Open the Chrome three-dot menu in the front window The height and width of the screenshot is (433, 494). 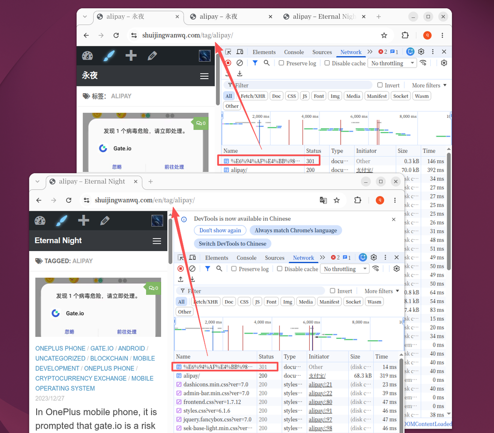point(395,200)
